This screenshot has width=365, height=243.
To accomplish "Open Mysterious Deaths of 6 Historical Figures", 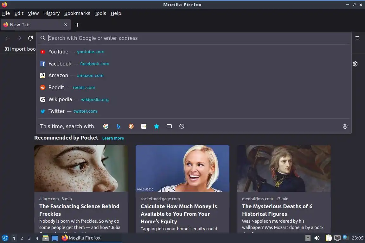I will (x=277, y=210).
